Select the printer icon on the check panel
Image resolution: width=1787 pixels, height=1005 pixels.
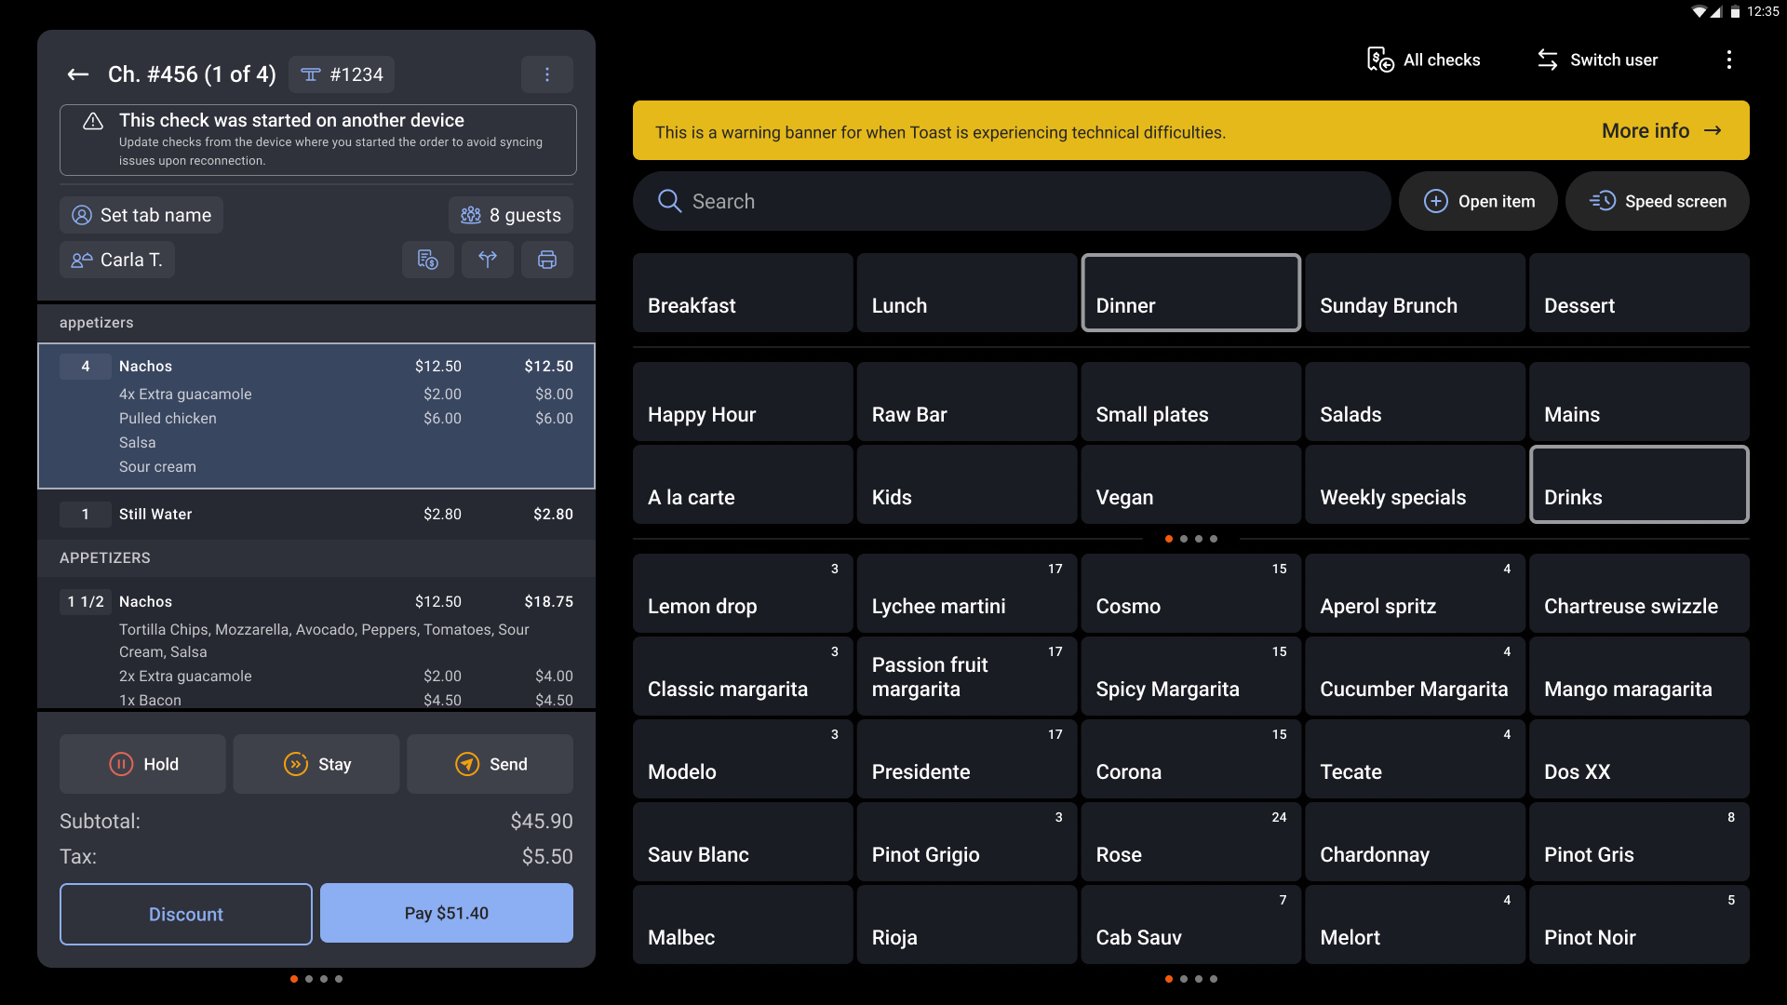(547, 260)
